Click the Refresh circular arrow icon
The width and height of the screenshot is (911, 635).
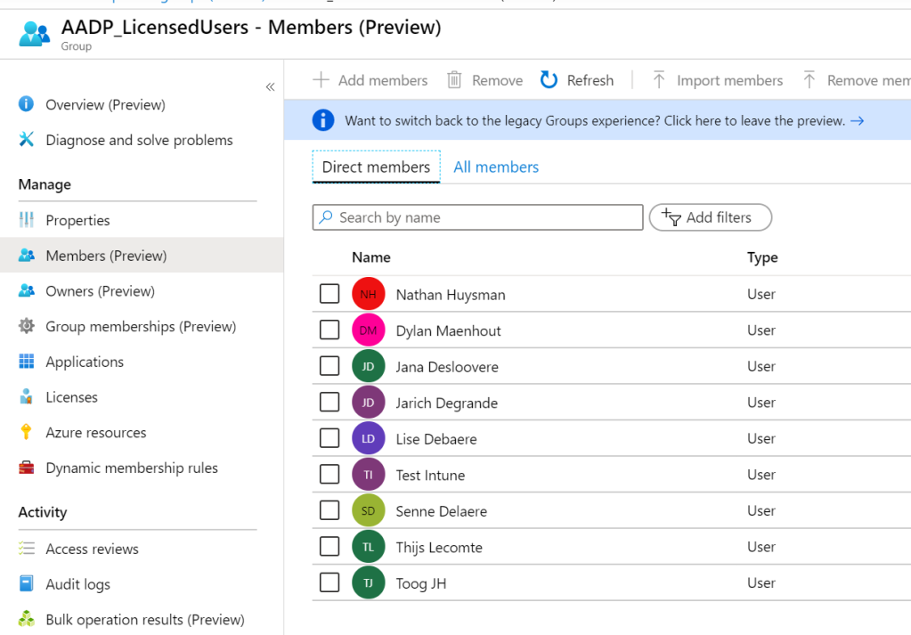point(549,79)
